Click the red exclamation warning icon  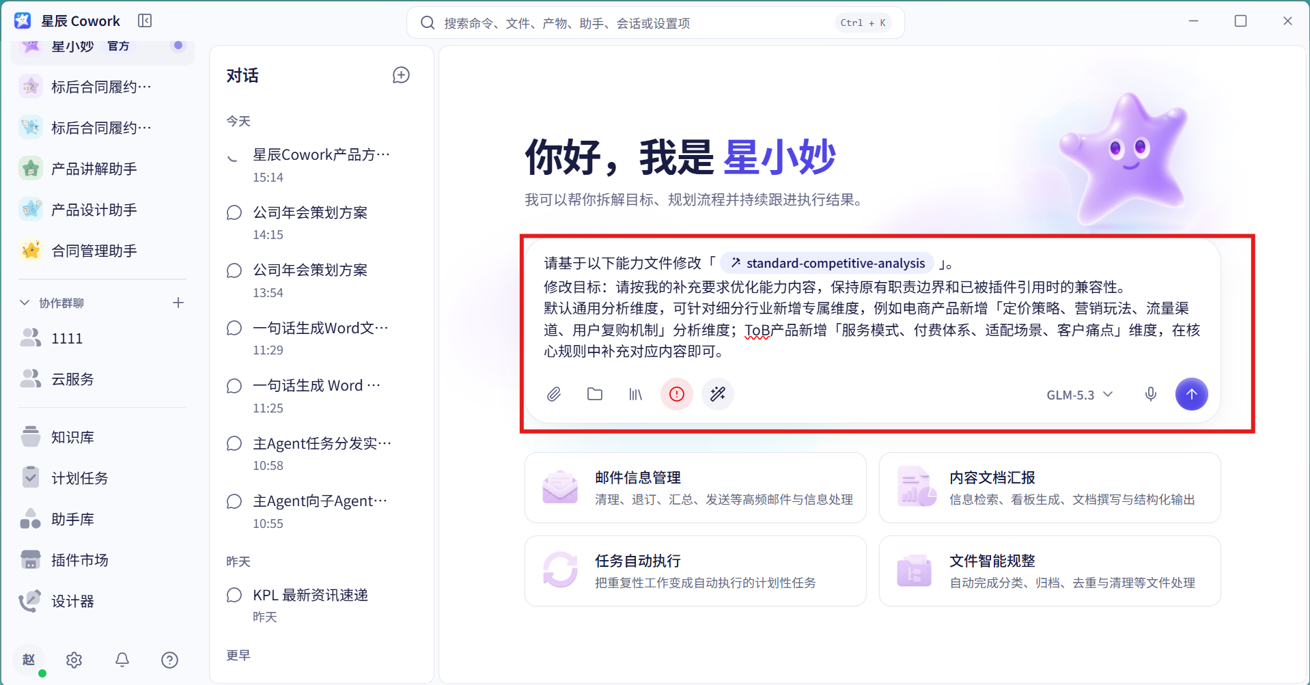677,394
